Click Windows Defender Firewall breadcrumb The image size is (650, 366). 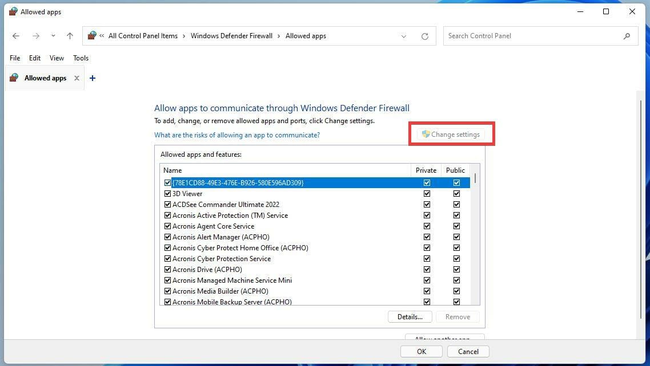231,36
